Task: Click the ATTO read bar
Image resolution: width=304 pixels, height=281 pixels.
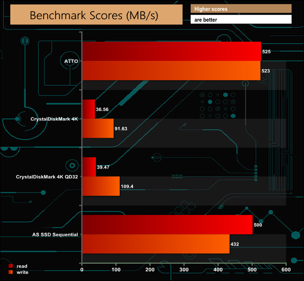Action: (172, 52)
